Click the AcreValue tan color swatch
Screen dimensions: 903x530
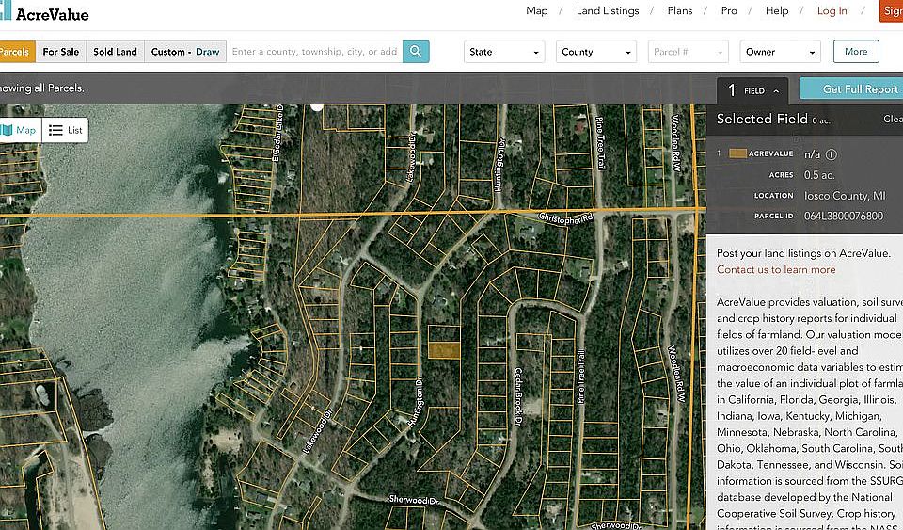point(737,153)
